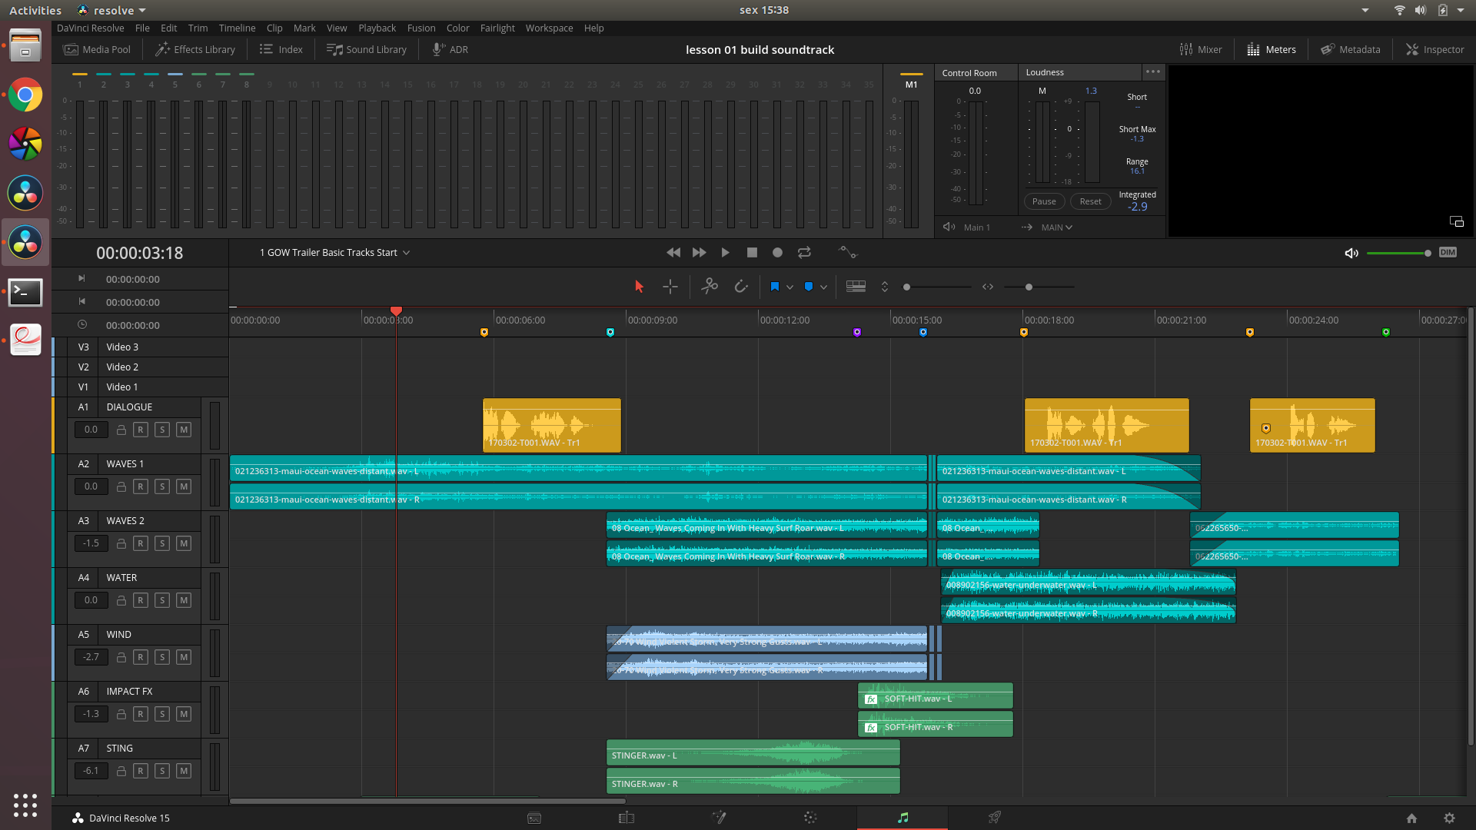The height and width of the screenshot is (830, 1476).
Task: Mute the WIND track
Action: pos(184,657)
